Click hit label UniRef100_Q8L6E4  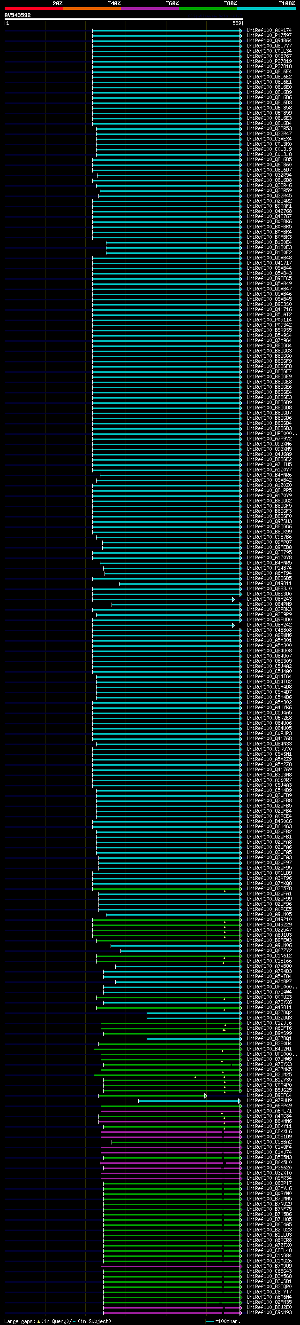pos(269,71)
